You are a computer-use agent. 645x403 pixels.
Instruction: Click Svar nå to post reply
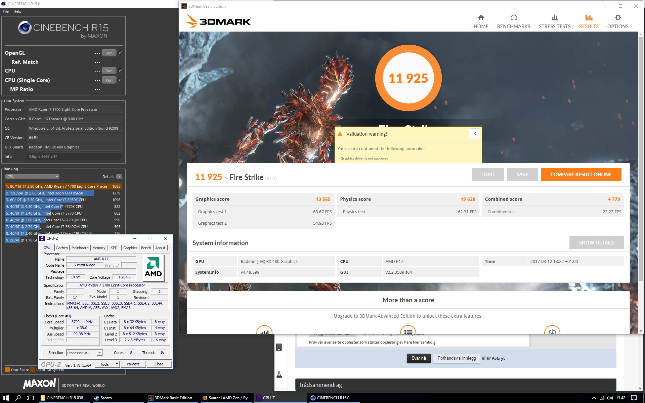(x=419, y=358)
